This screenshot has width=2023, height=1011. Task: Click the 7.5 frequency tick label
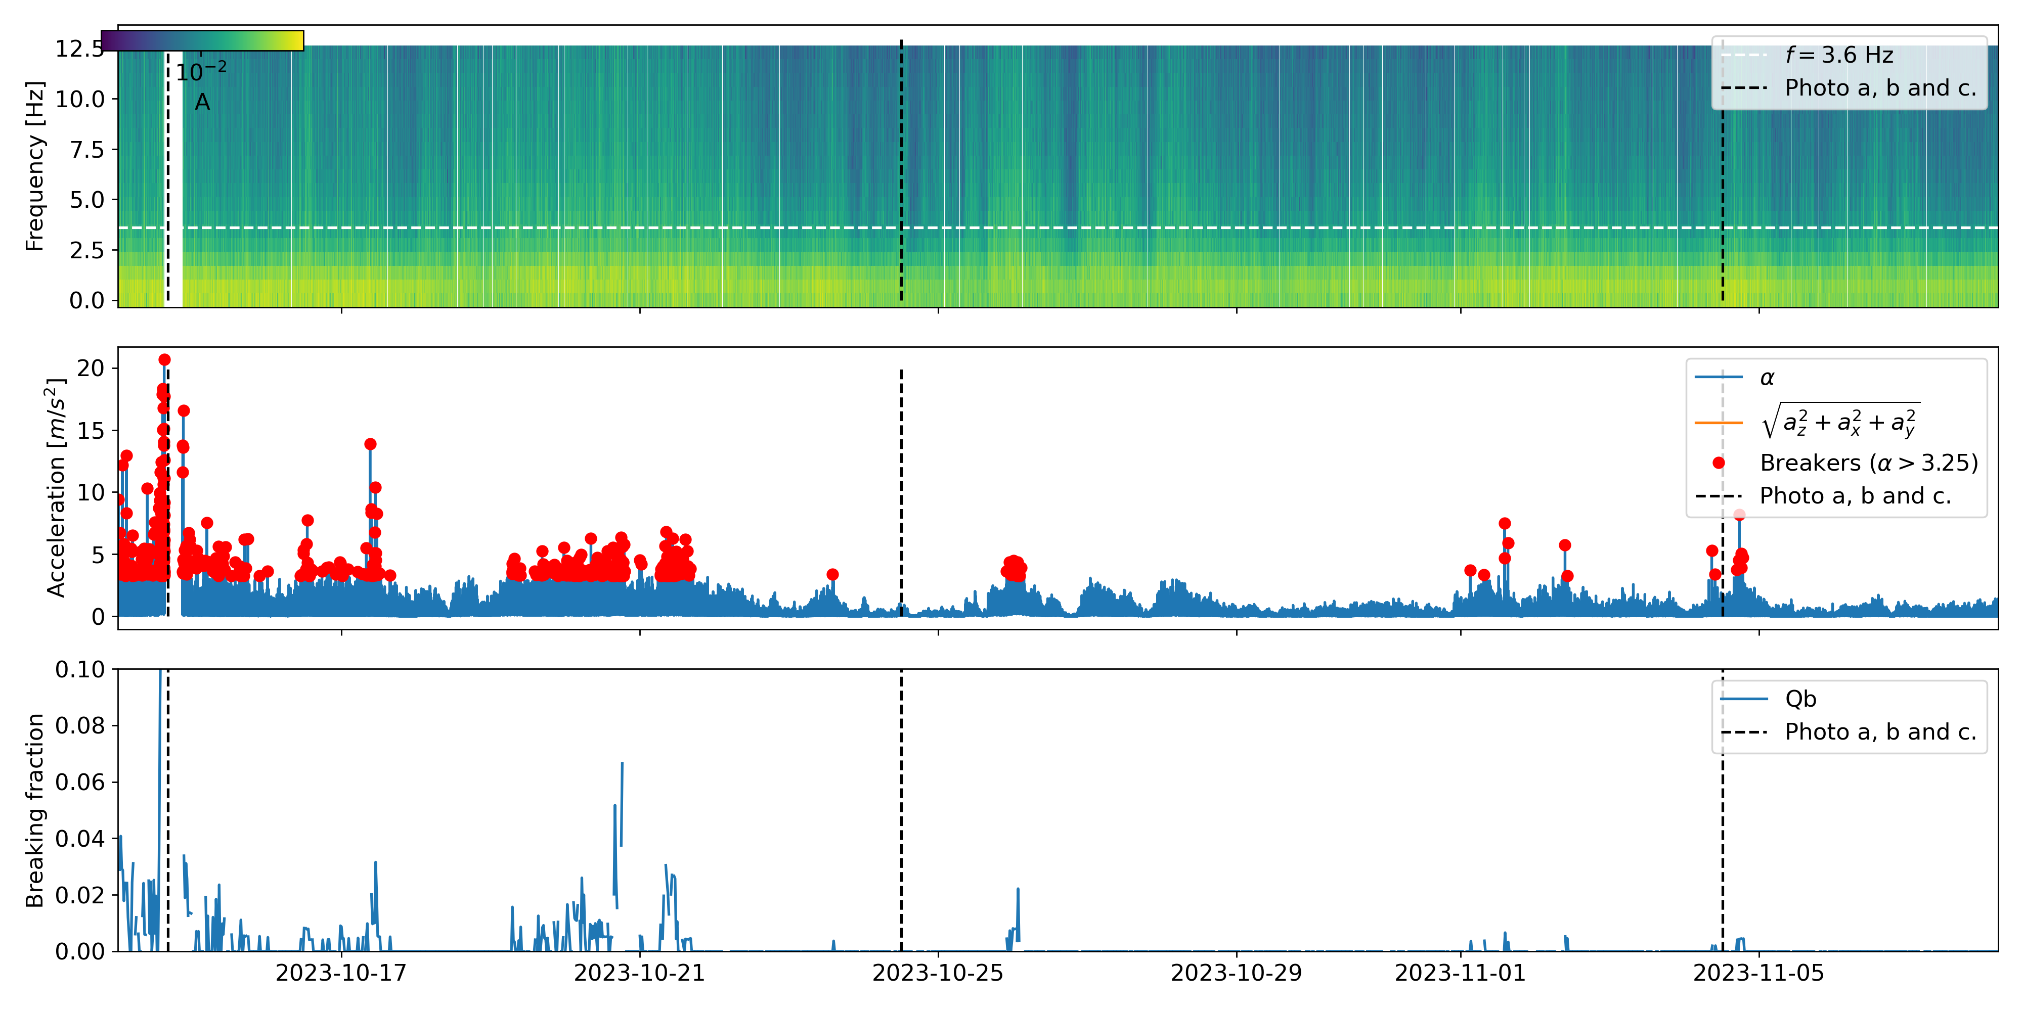click(x=87, y=149)
